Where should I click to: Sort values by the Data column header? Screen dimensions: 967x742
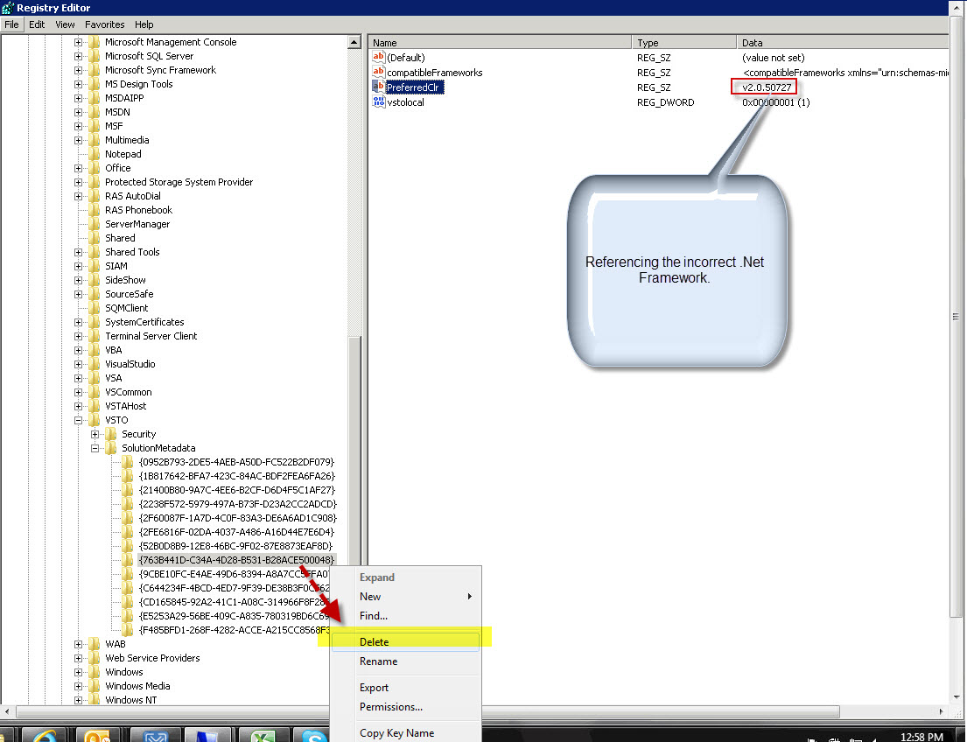point(843,43)
